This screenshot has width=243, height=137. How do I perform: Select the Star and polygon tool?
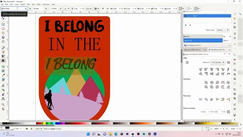coord(3,33)
